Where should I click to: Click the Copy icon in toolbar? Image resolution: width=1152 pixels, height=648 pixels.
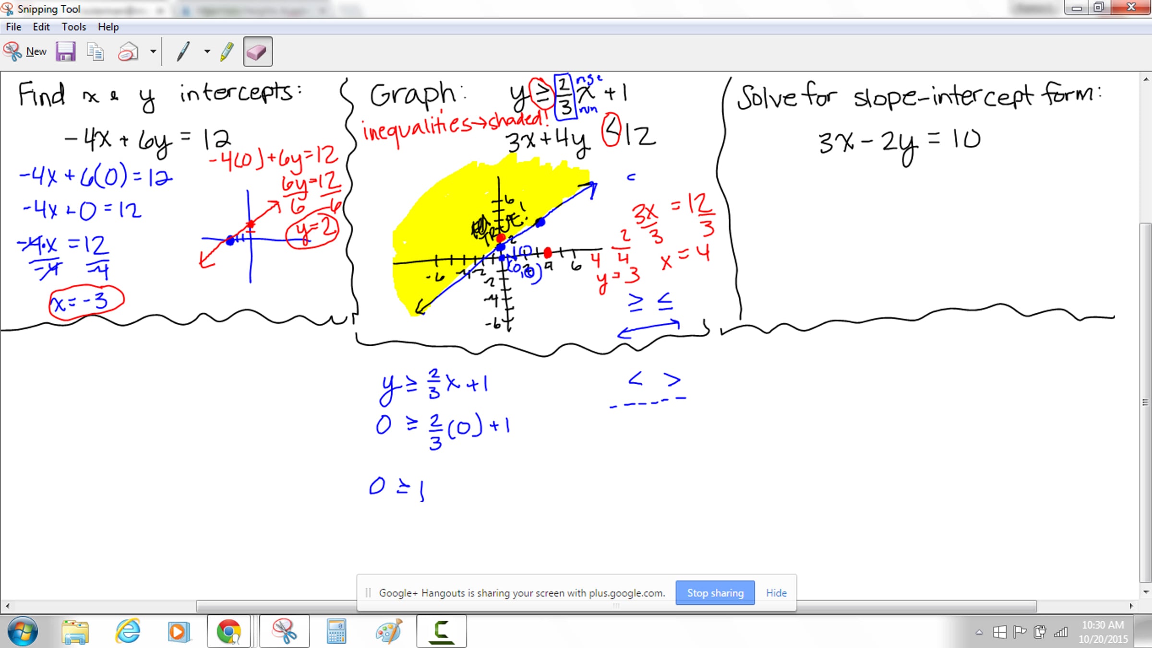[95, 51]
